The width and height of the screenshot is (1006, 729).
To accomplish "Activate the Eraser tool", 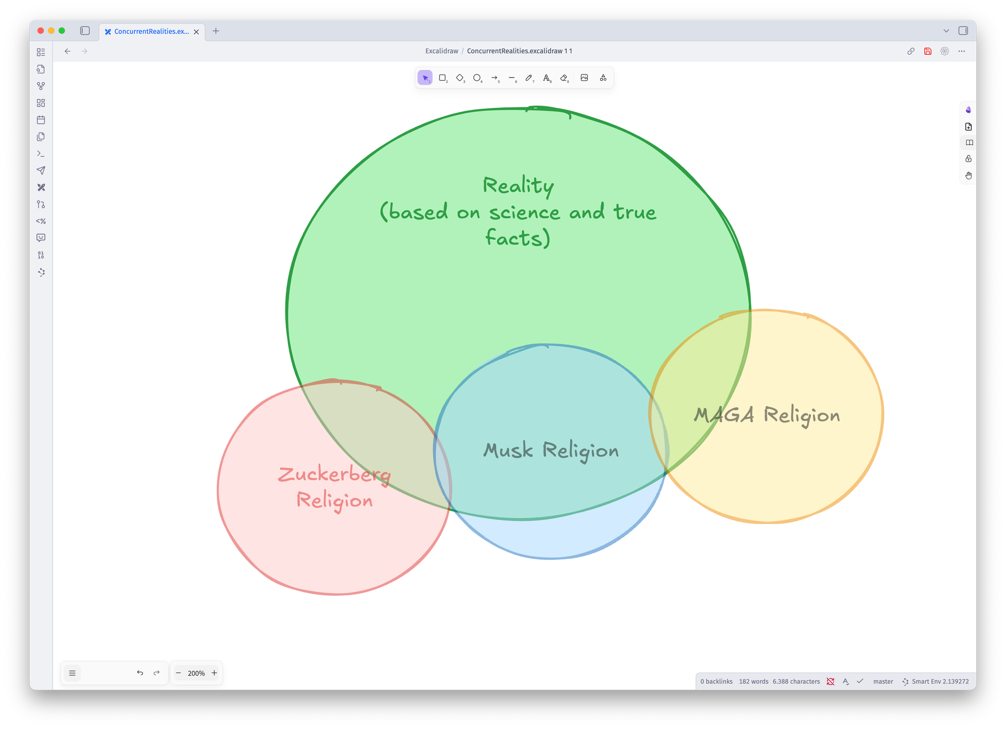I will tap(564, 78).
